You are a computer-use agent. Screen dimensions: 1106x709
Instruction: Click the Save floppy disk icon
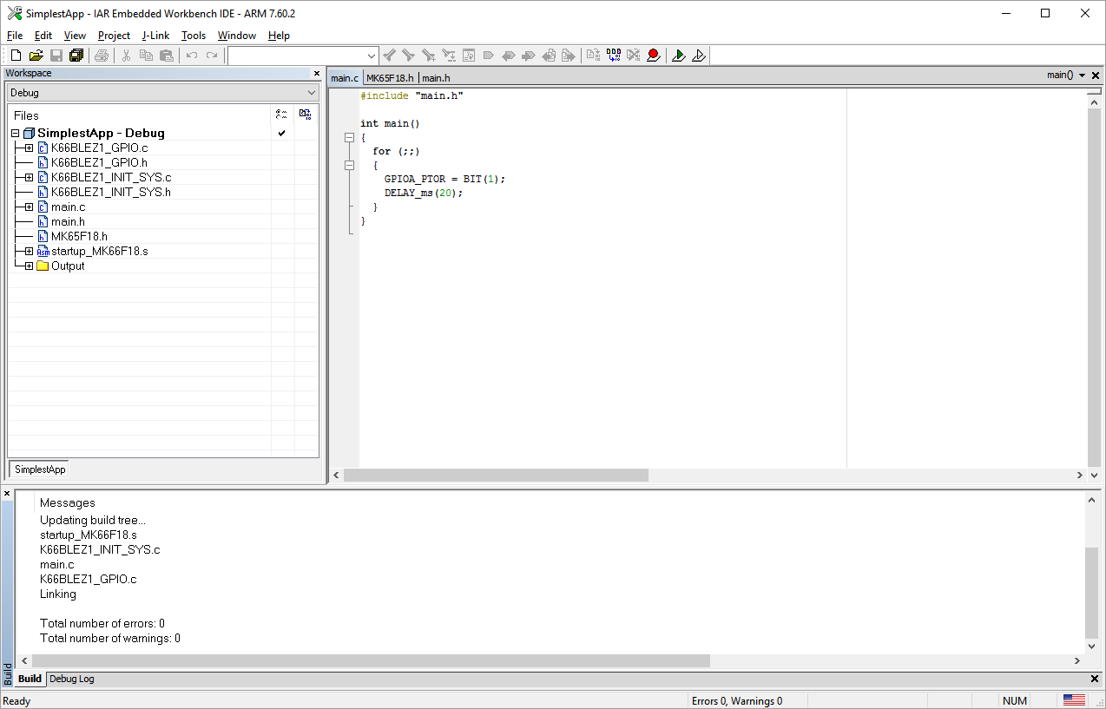point(56,56)
